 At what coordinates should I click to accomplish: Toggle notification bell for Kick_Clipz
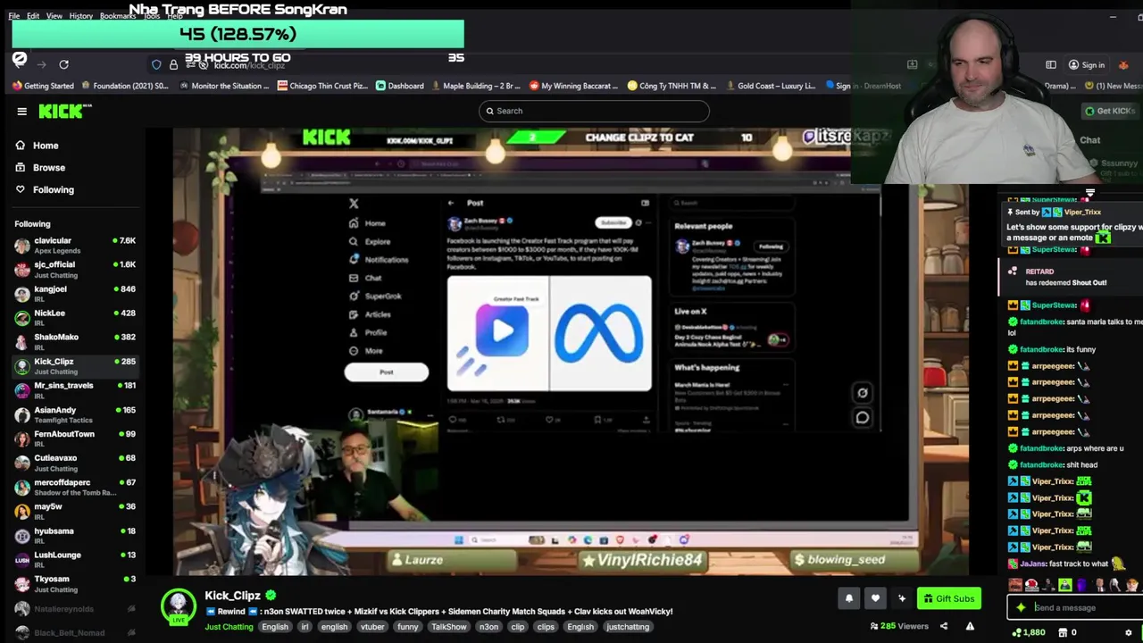pyautogui.click(x=849, y=598)
